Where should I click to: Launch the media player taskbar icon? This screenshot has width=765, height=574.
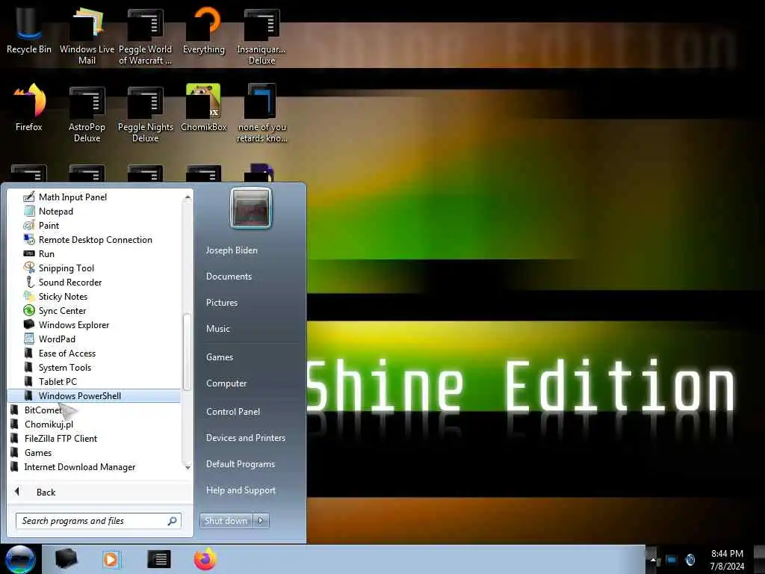(x=111, y=559)
